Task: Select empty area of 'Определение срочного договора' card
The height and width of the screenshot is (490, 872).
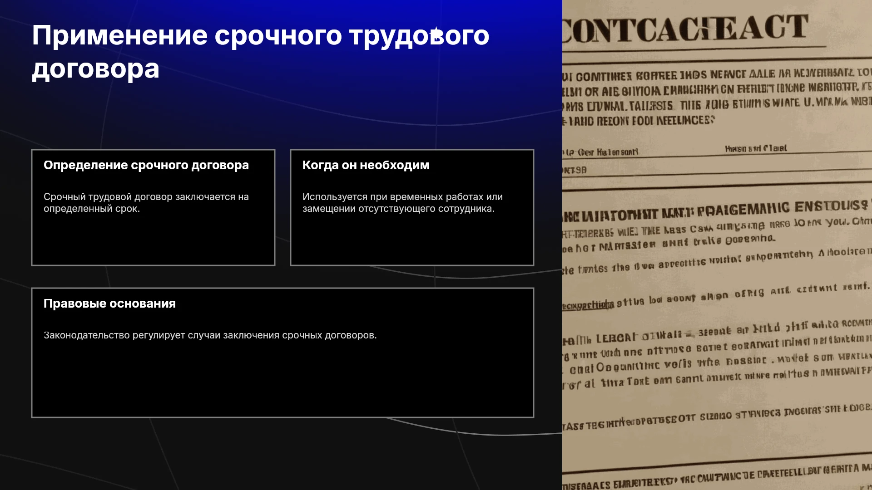Action: [x=153, y=240]
